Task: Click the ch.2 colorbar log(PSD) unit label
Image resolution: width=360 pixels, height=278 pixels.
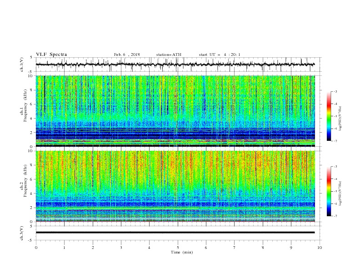Action: (x=340, y=194)
